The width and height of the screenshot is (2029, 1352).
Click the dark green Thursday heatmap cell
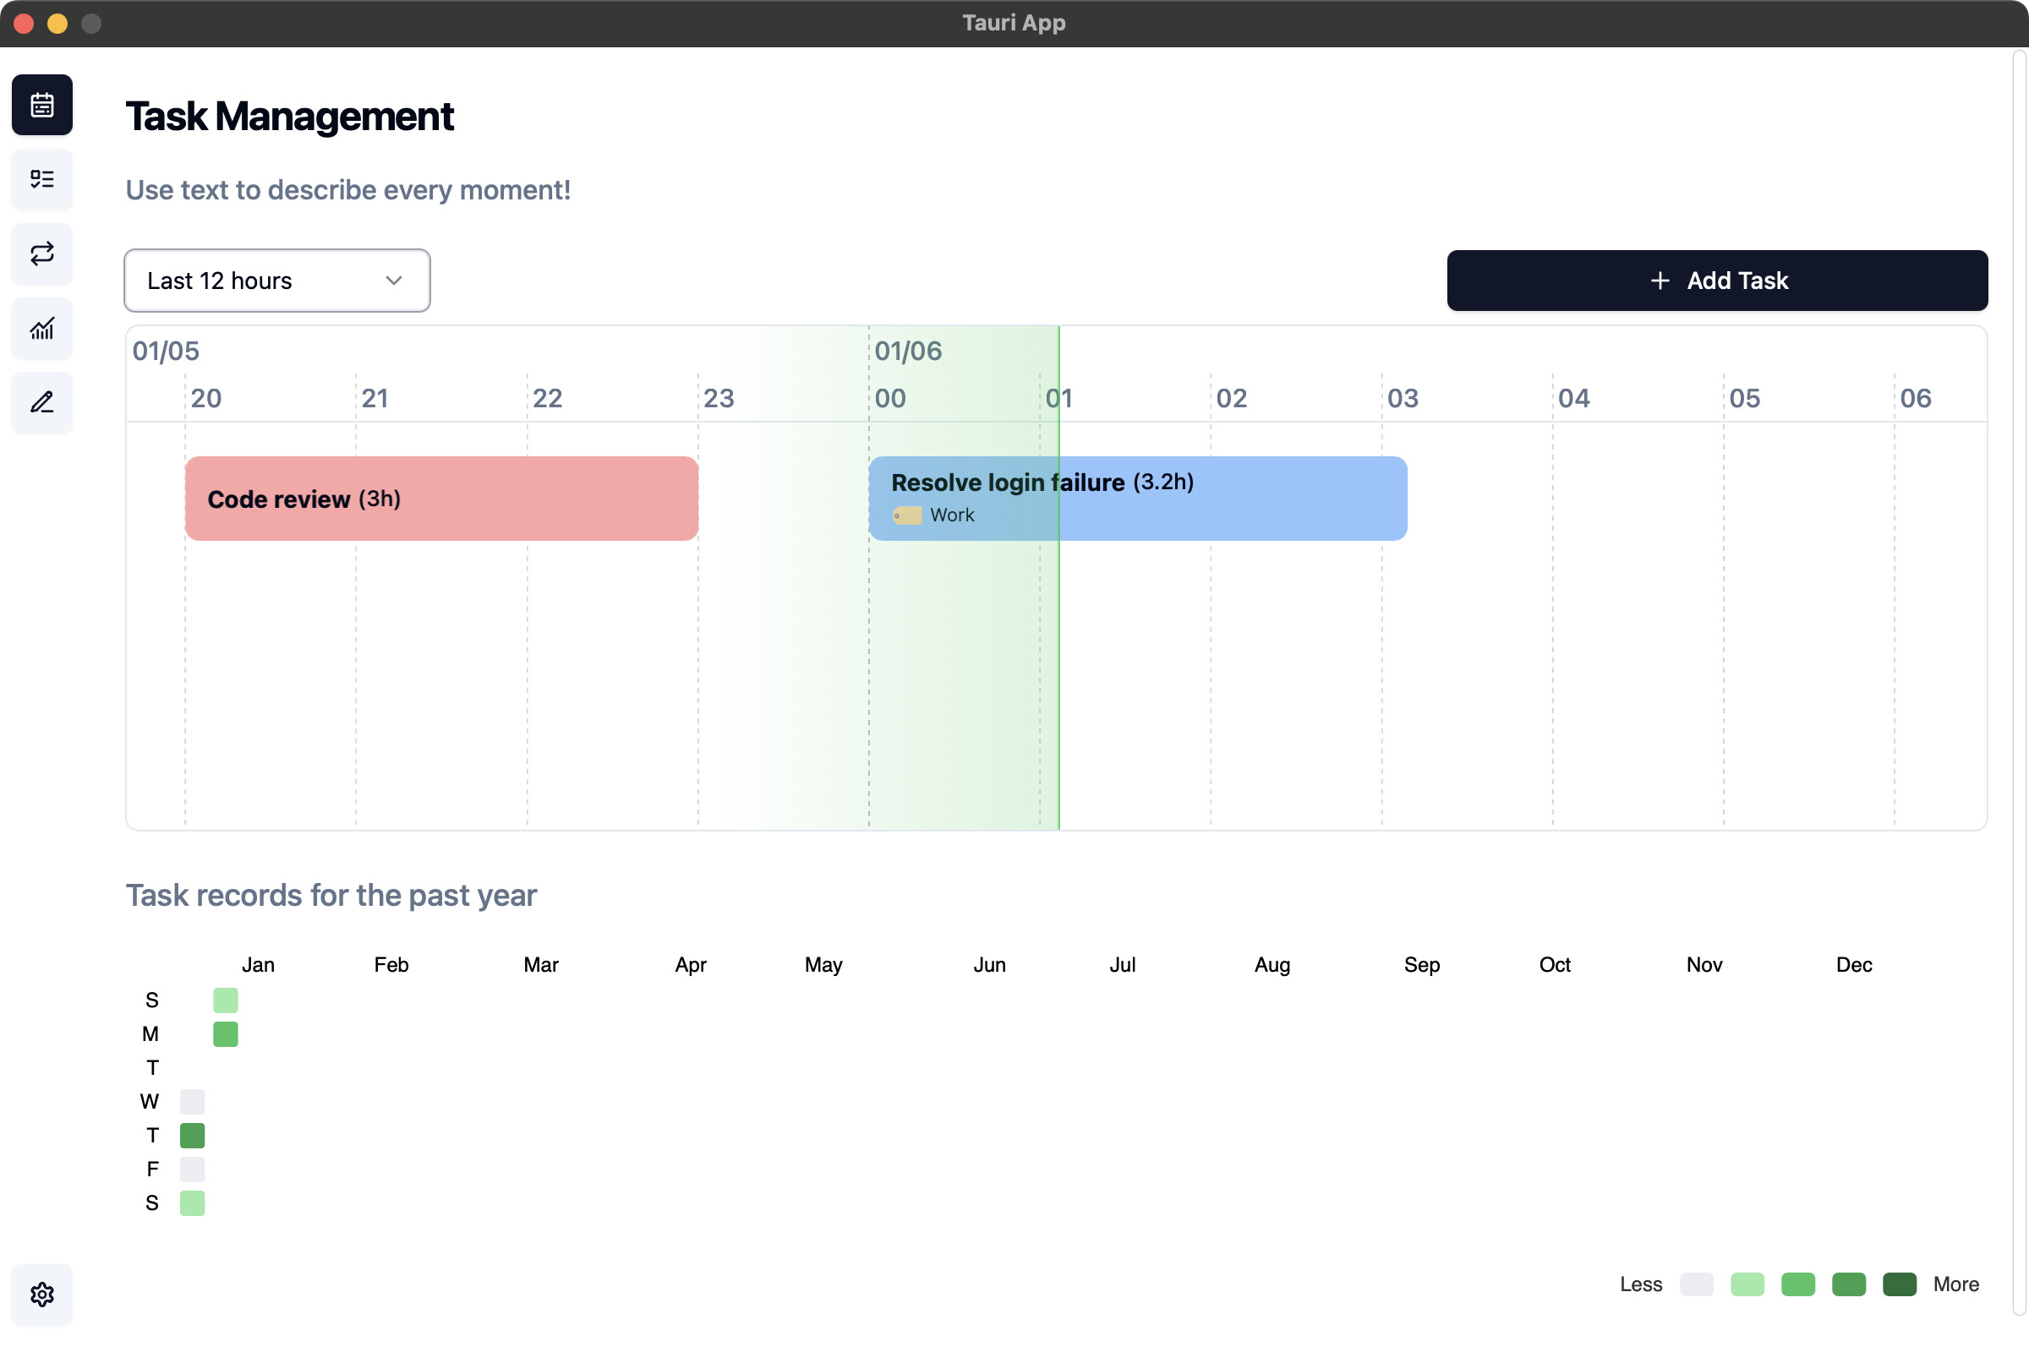click(x=193, y=1136)
